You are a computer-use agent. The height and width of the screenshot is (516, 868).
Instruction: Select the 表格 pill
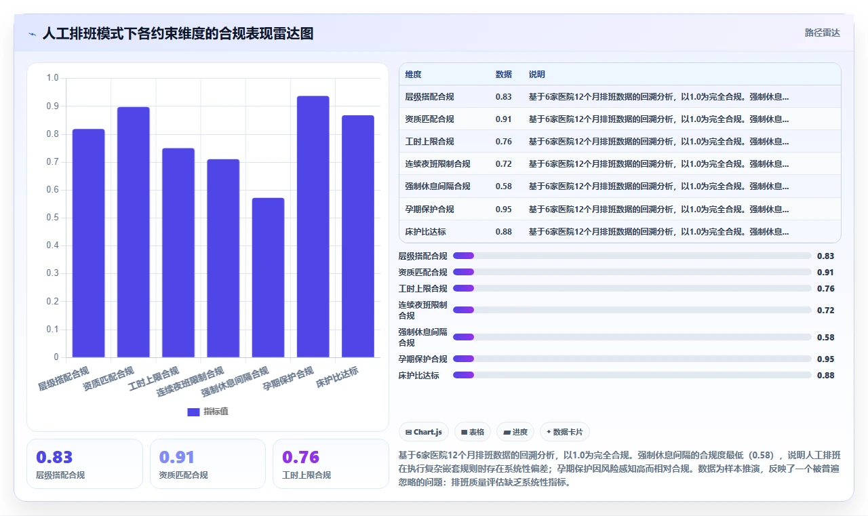click(x=473, y=432)
